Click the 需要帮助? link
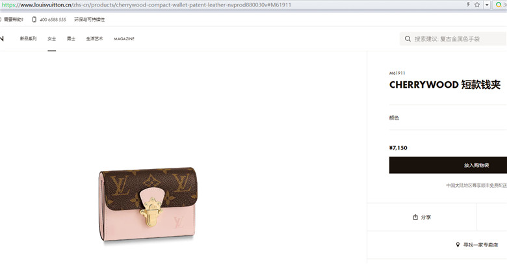Screen dimensions: 507x264 point(13,20)
